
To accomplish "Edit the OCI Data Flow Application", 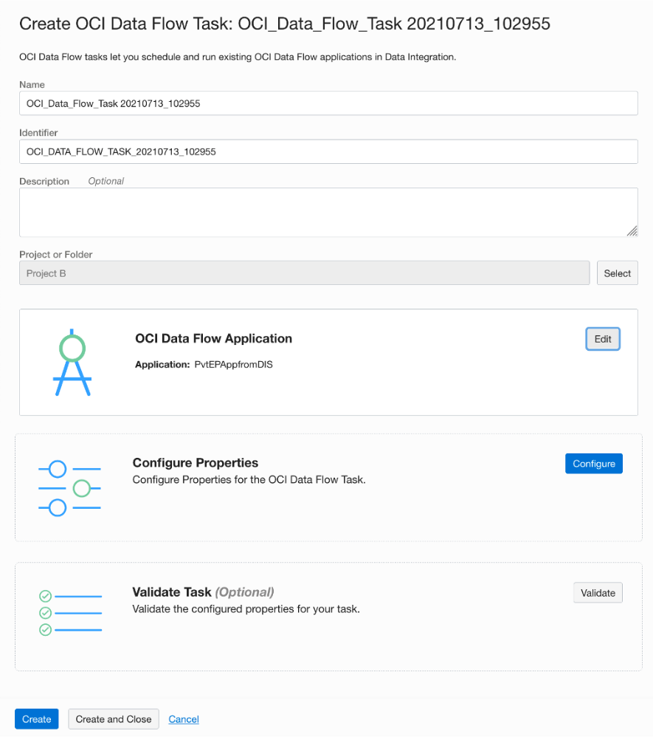I will (603, 339).
